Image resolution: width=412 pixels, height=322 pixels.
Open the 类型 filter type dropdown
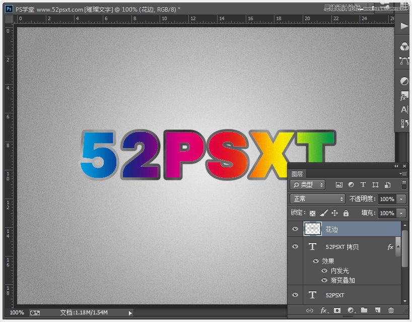pos(307,185)
